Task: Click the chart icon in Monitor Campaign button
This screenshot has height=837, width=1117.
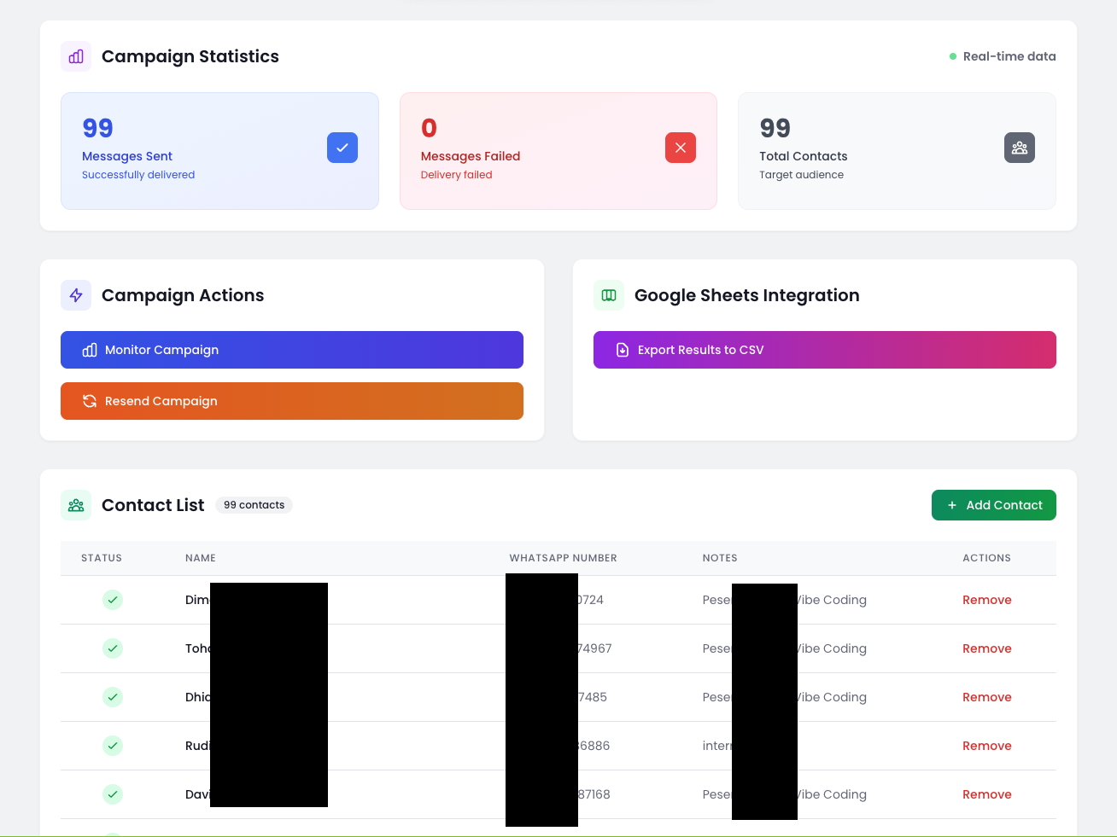Action: [90, 350]
